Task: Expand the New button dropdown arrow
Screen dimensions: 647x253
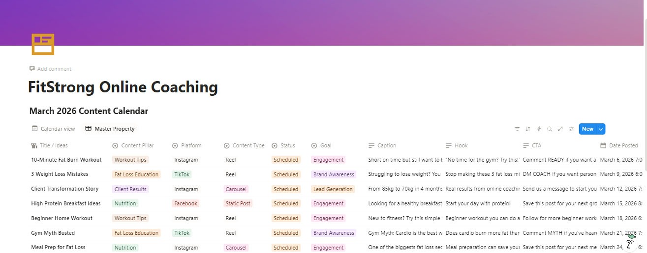Action: tap(601, 129)
